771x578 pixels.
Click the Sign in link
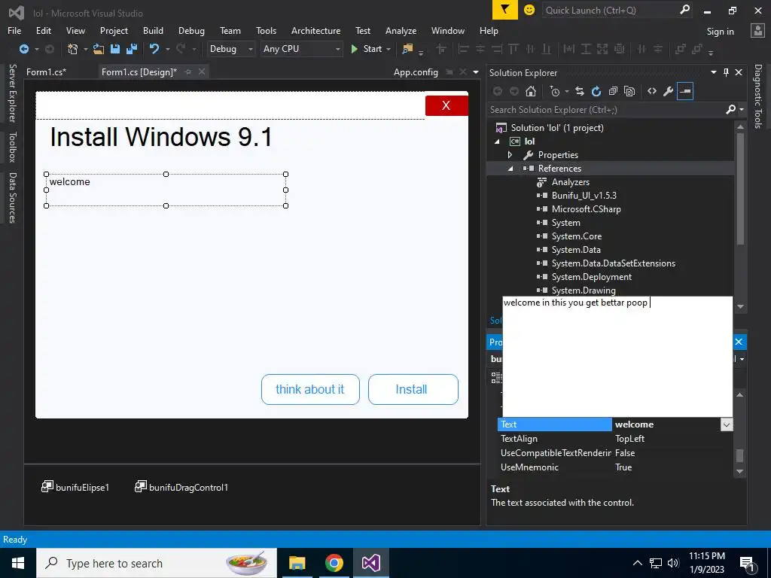tap(721, 31)
